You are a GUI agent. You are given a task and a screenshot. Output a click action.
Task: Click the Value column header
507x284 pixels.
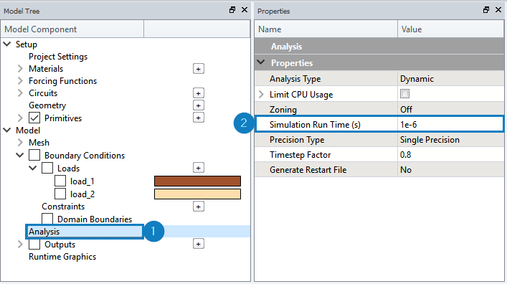pos(451,29)
